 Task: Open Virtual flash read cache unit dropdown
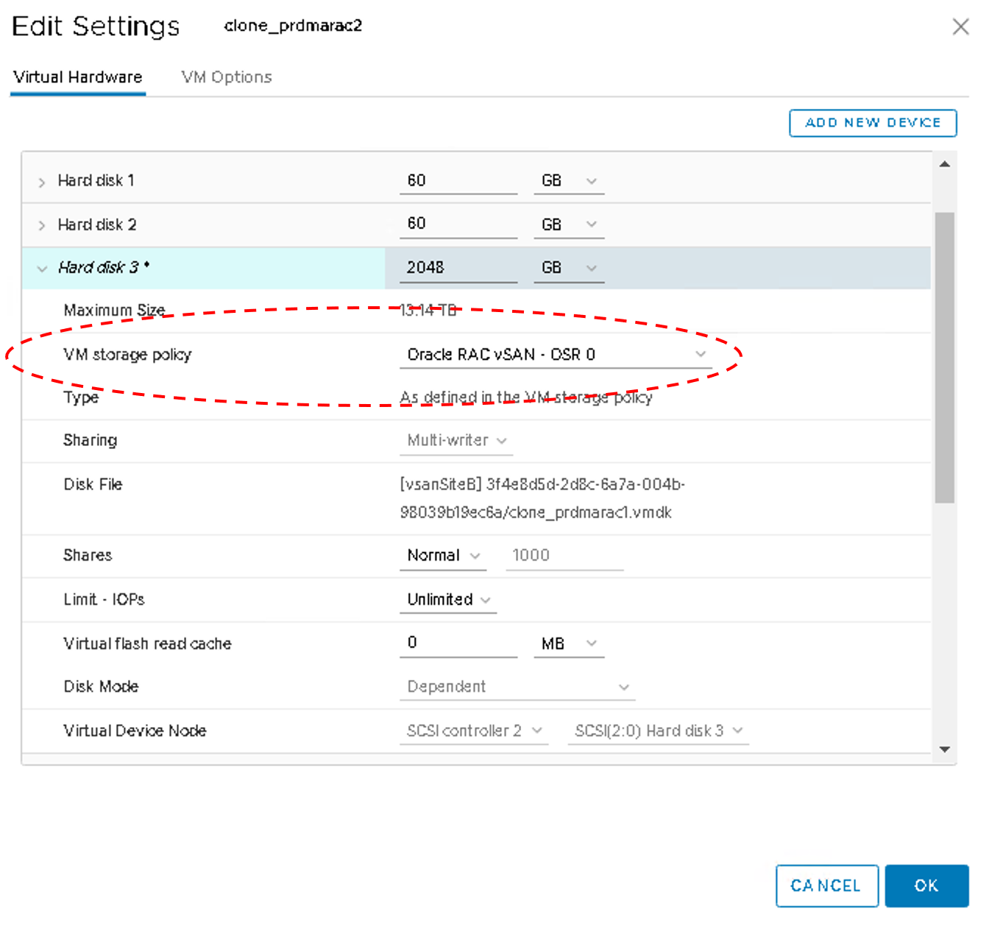tap(568, 644)
